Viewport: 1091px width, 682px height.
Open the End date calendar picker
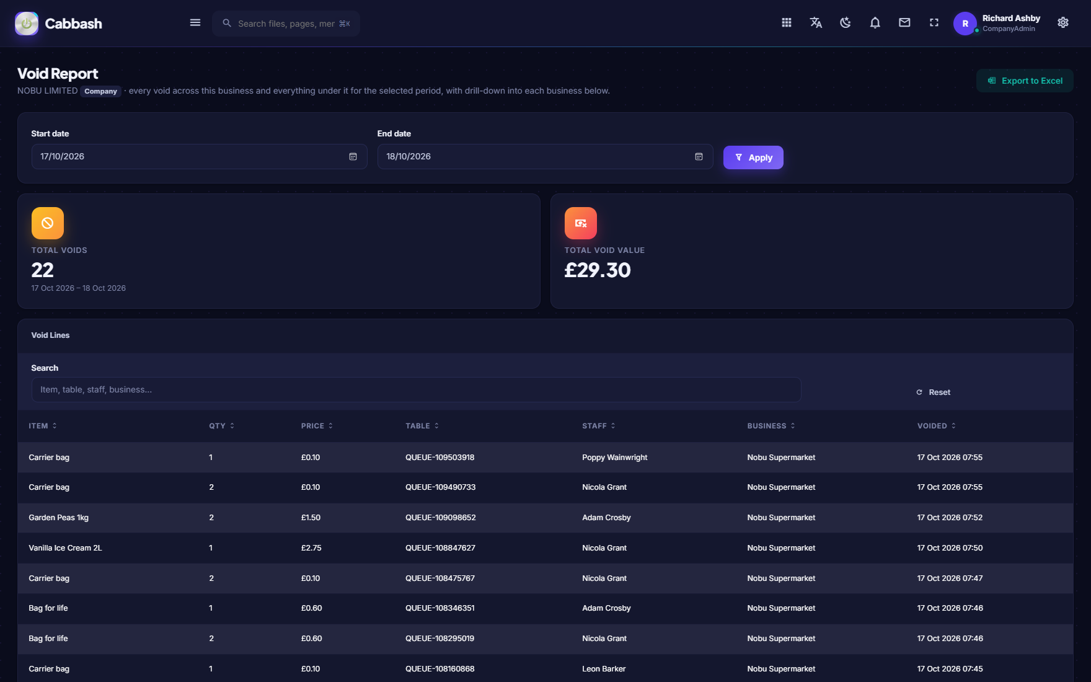tap(699, 157)
